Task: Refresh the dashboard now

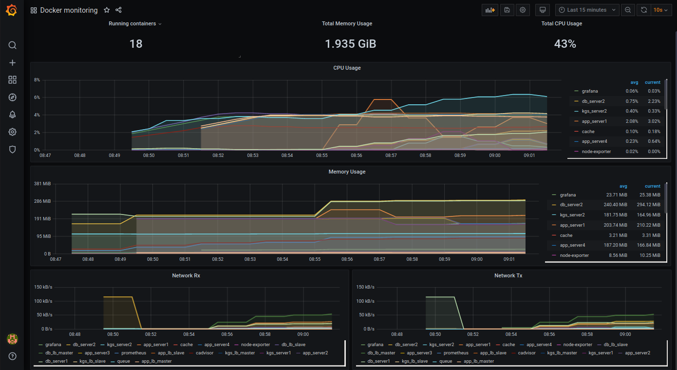Action: coord(644,10)
